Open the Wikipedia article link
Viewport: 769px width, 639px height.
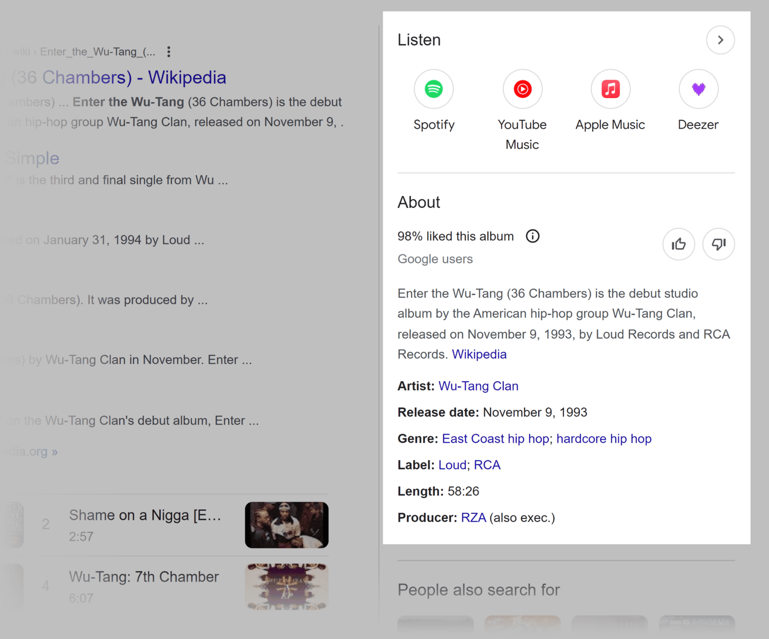coord(479,354)
